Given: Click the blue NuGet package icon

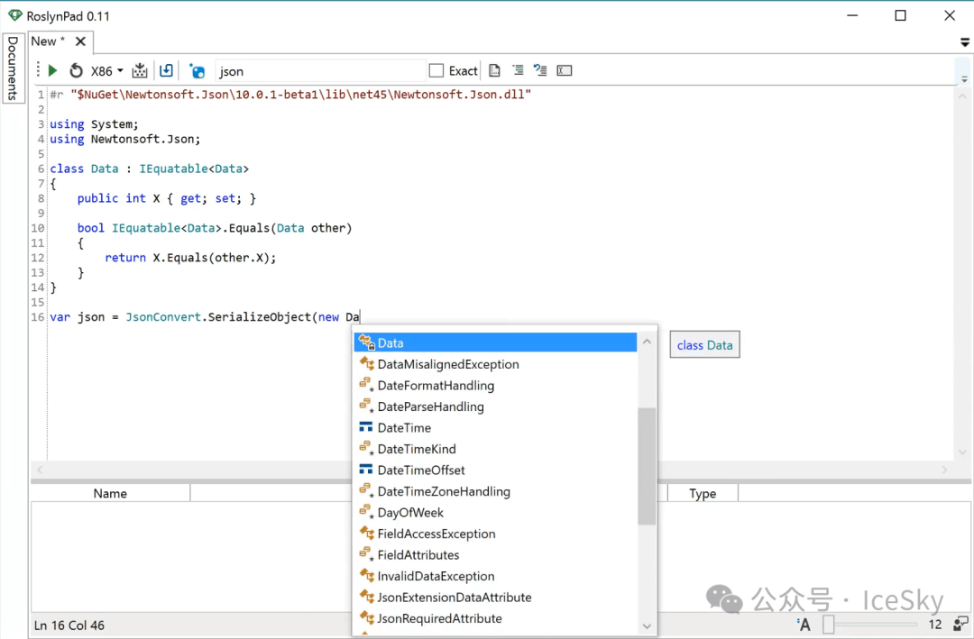Looking at the screenshot, I should pyautogui.click(x=198, y=71).
